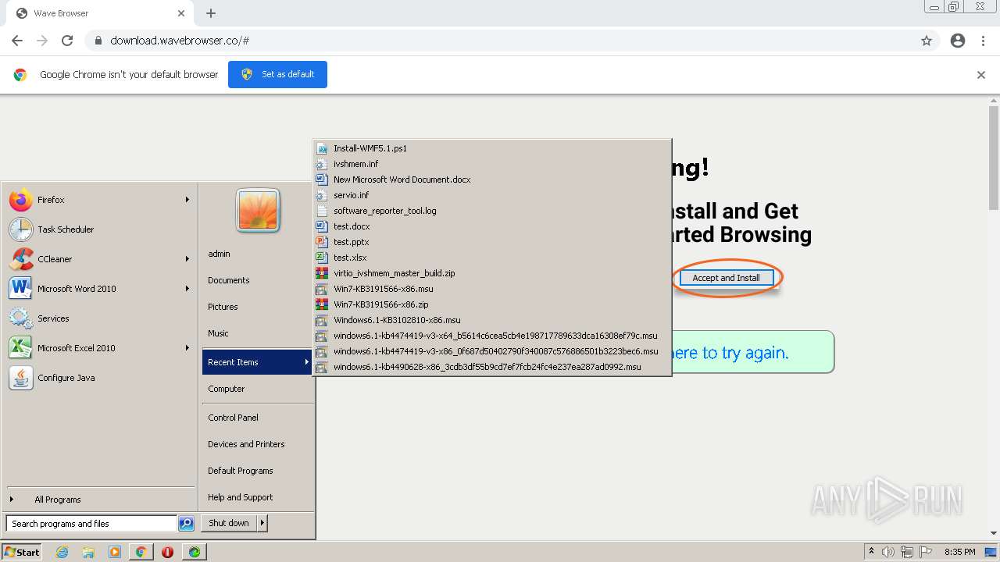
Task: Click the search magnifier icon
Action: 186,524
